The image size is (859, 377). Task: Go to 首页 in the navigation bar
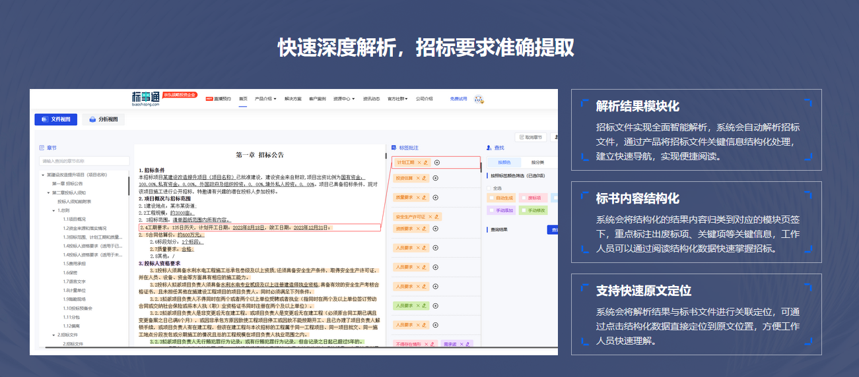coord(243,99)
